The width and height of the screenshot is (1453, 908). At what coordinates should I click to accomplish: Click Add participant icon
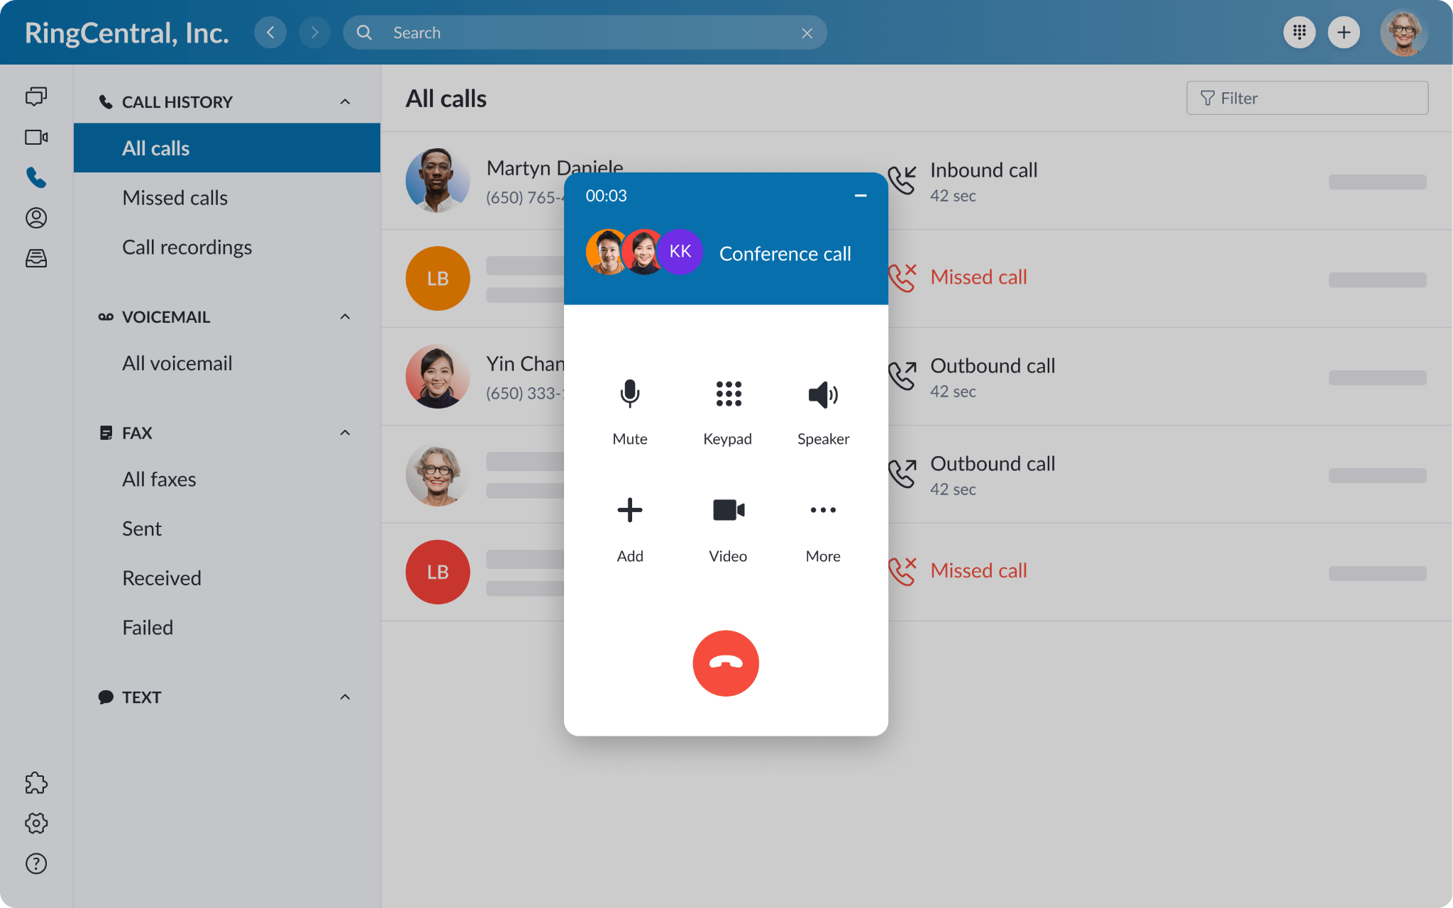[629, 511]
